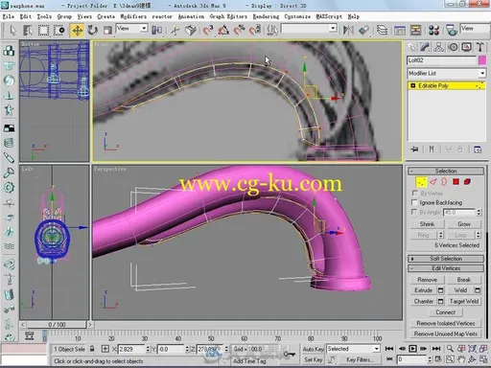Activate Select and Move tool
Viewport: 491px width, 368px height.
[x=77, y=31]
